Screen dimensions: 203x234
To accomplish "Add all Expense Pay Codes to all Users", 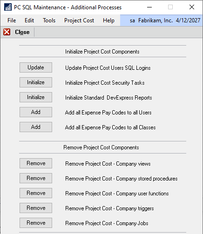I will [36, 112].
